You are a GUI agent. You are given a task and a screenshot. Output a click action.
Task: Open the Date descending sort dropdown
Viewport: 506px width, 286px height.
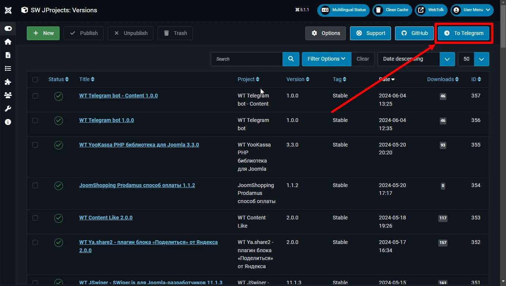coord(416,59)
